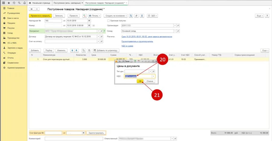The height and width of the screenshot is (141, 272).
Task: Go forward with the right arrow
Action: click(x=37, y=9)
